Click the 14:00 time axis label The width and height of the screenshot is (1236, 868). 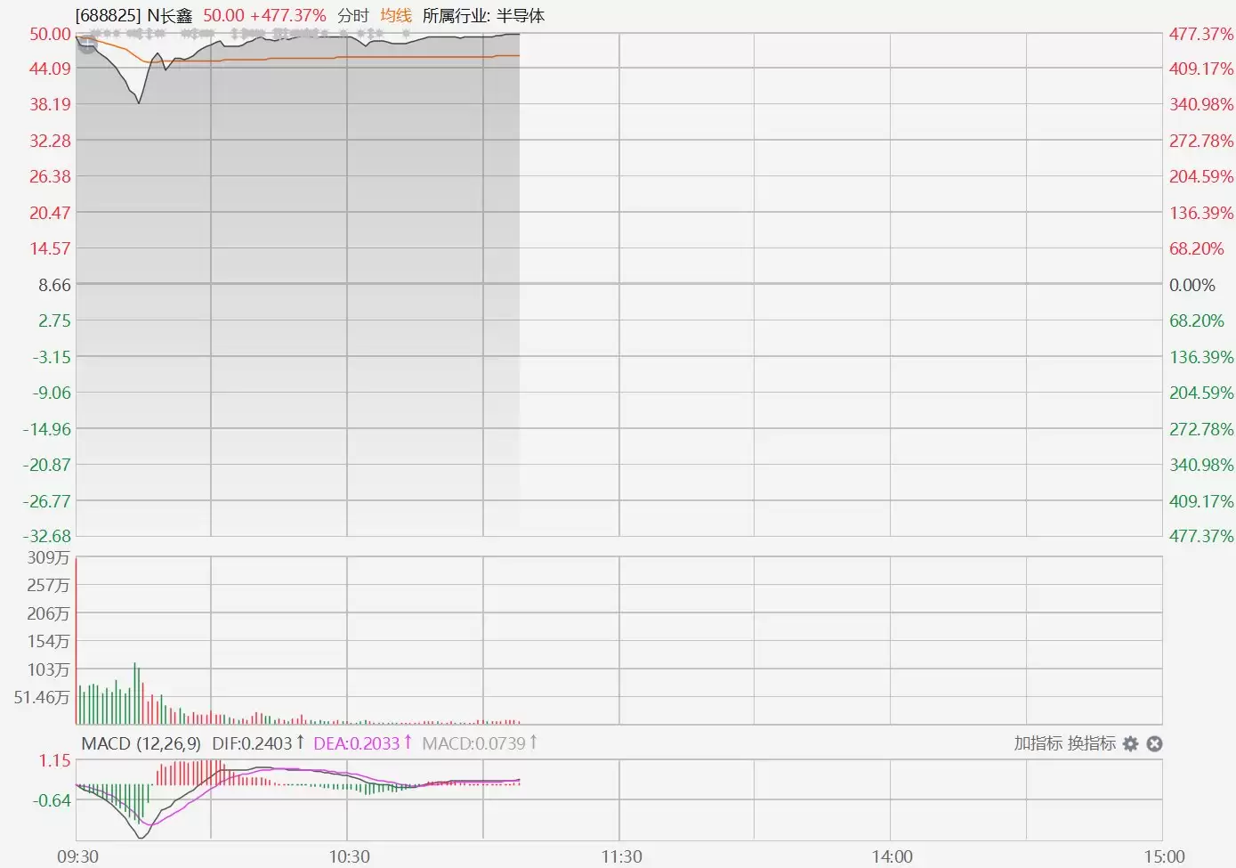click(892, 856)
